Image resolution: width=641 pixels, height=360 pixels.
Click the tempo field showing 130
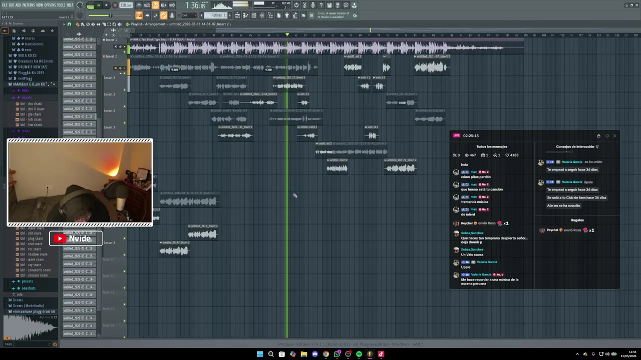pos(126,5)
